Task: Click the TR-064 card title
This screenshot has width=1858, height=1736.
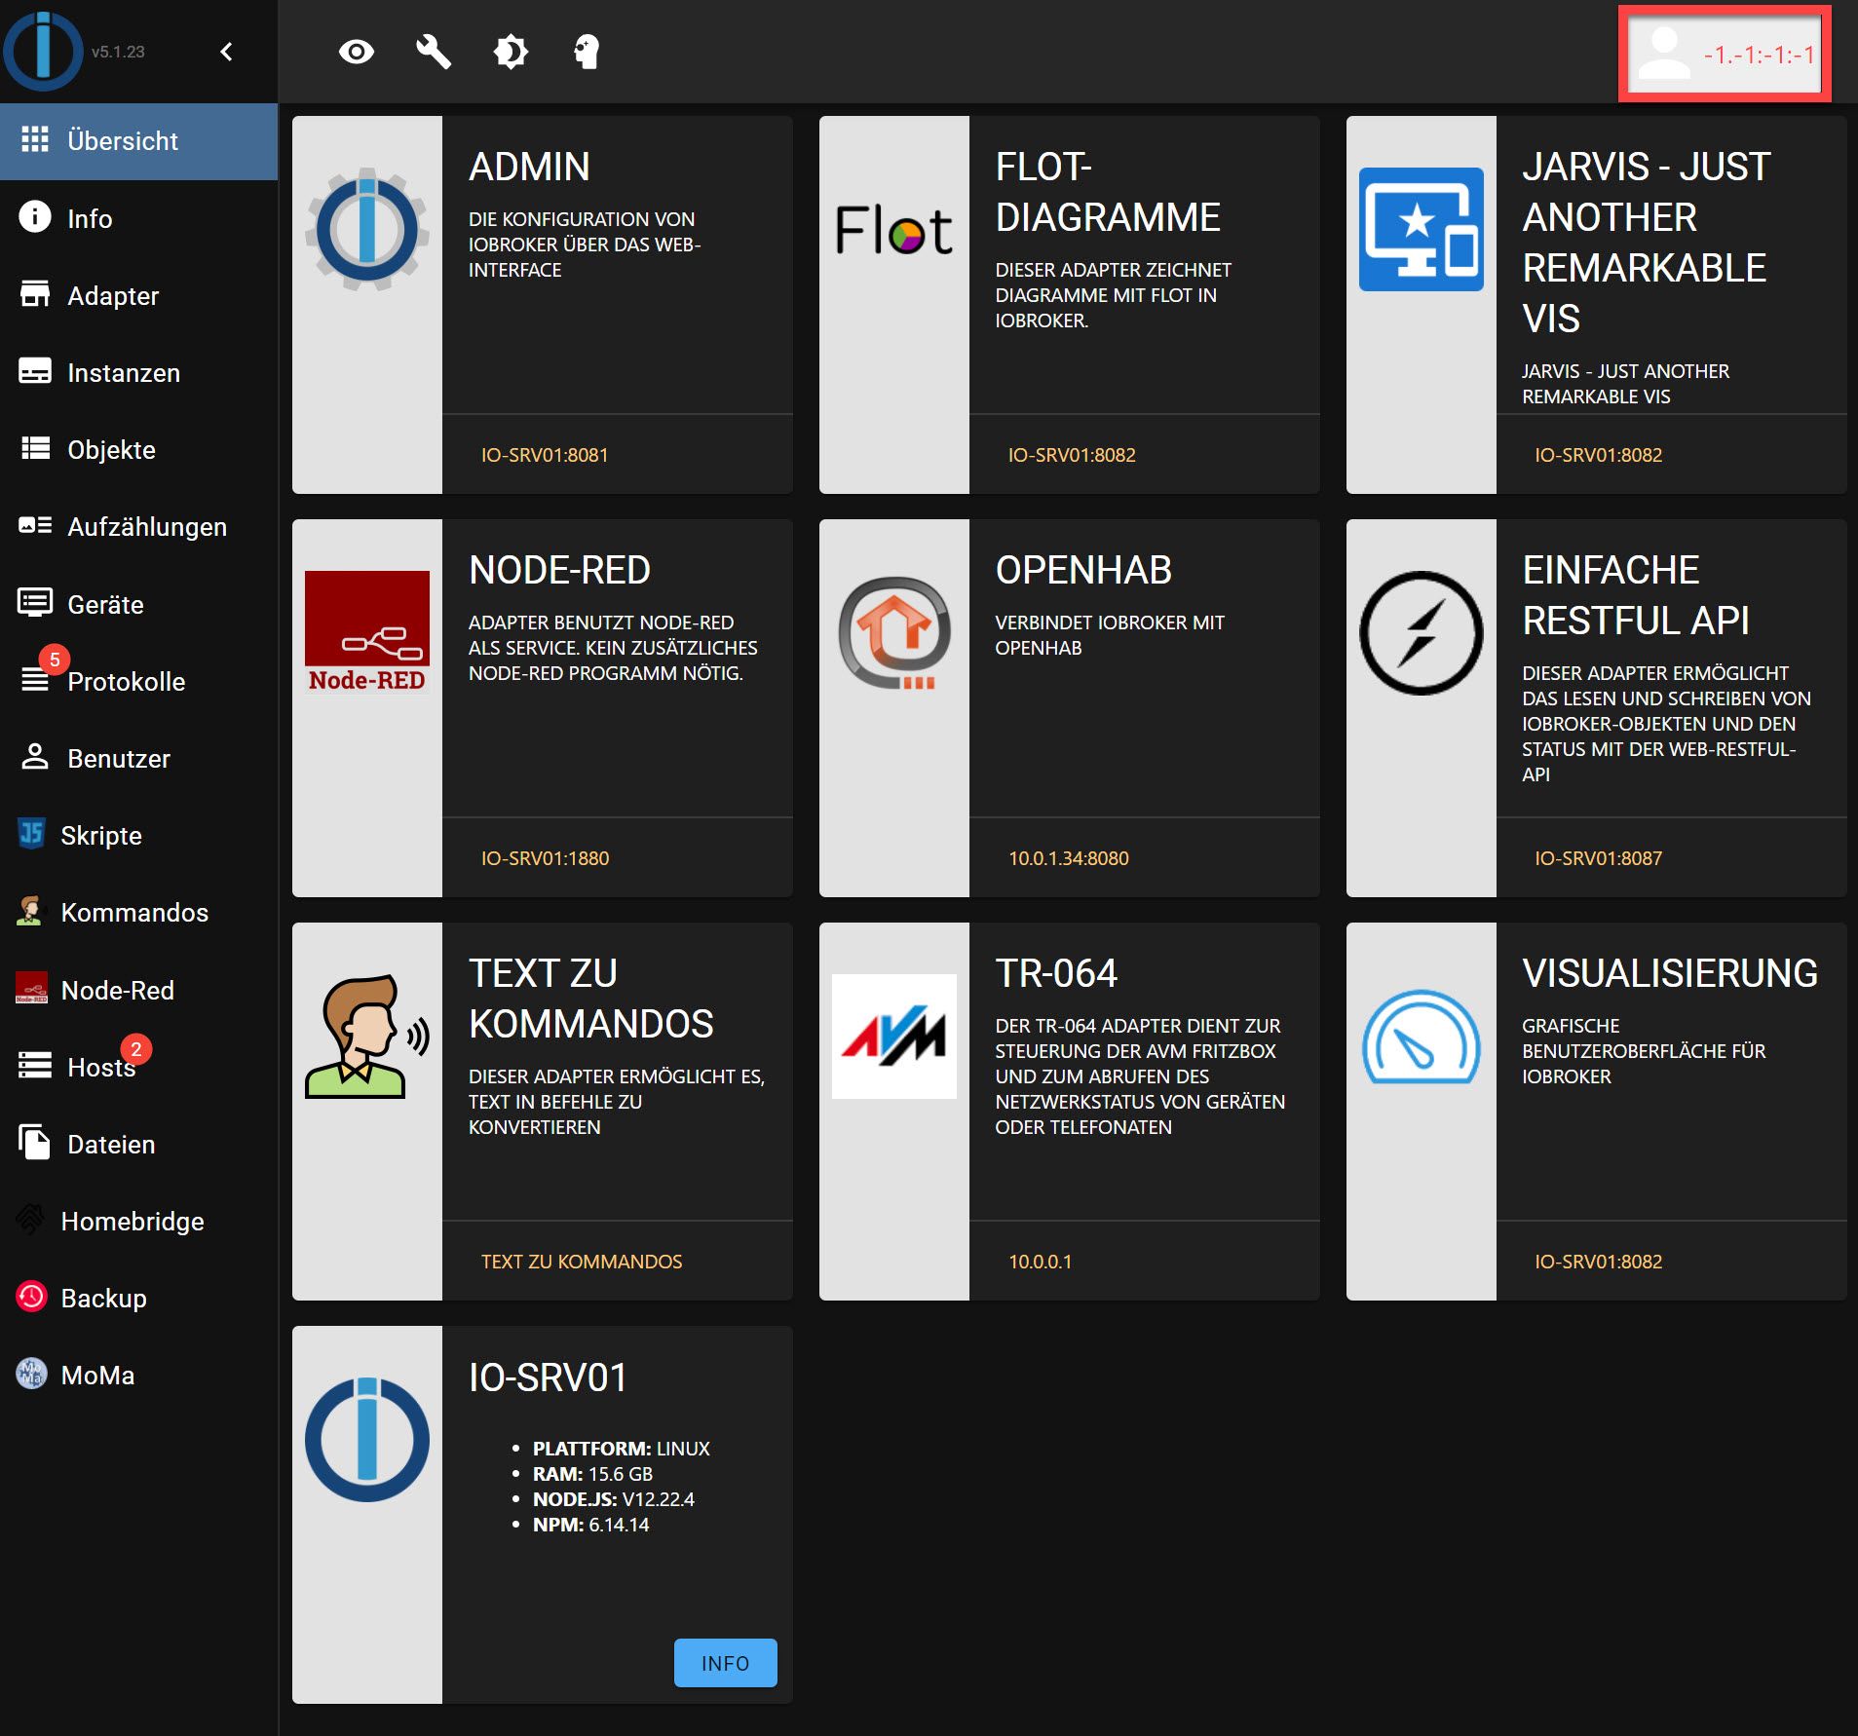Action: point(1056,973)
